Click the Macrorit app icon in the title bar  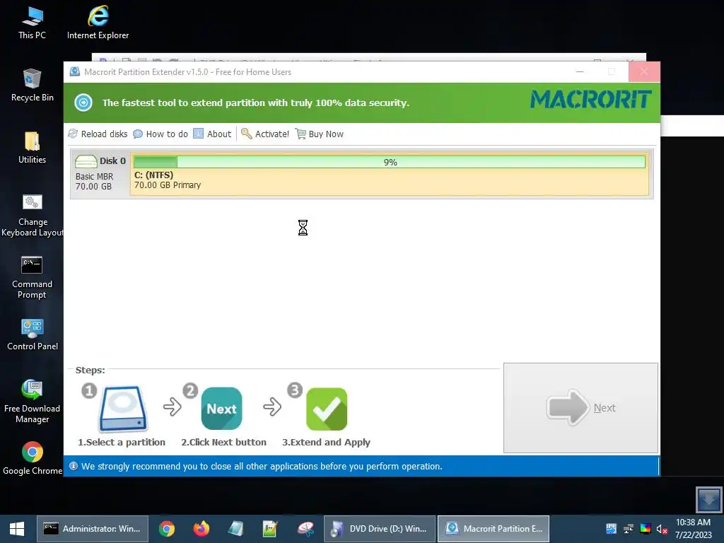pyautogui.click(x=74, y=71)
